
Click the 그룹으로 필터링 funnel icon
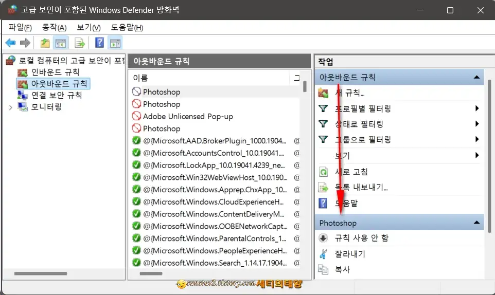pos(323,139)
